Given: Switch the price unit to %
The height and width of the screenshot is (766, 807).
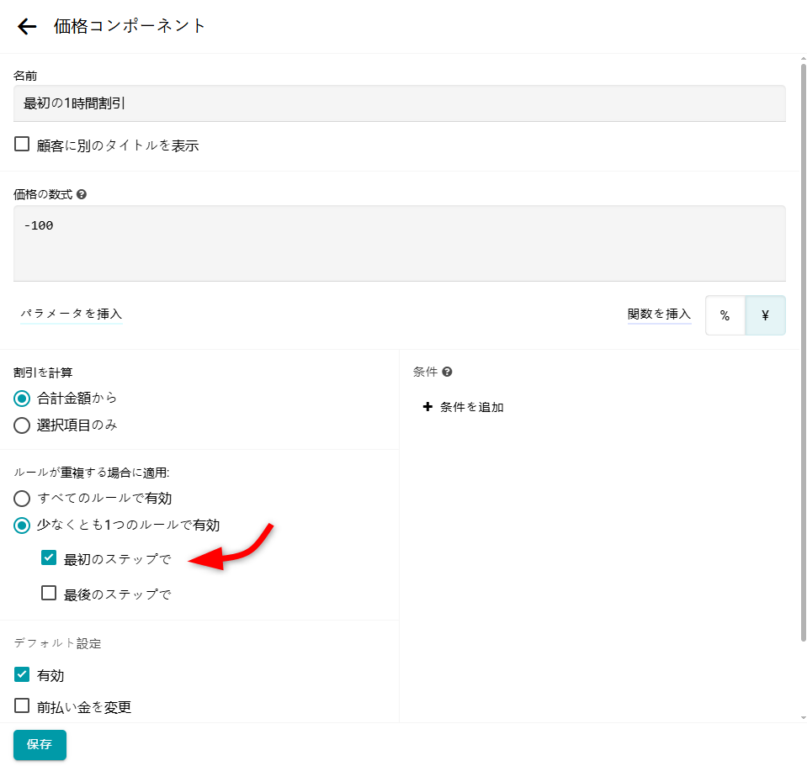Looking at the screenshot, I should (725, 315).
